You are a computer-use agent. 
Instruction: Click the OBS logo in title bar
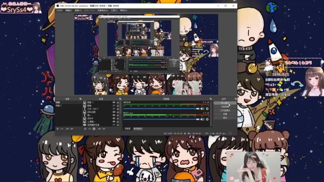click(58, 6)
